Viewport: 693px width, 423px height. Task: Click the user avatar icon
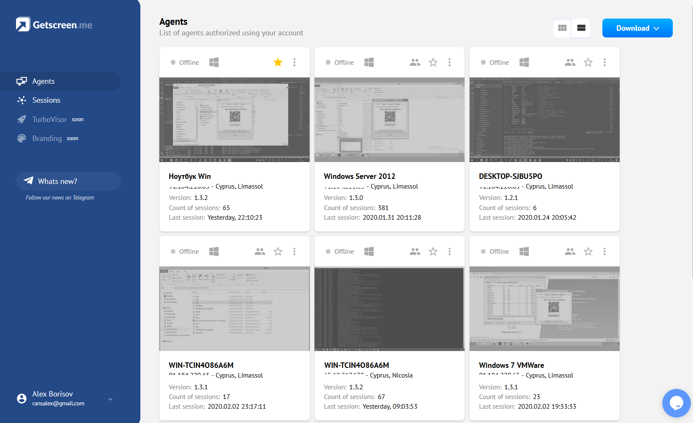pos(21,399)
